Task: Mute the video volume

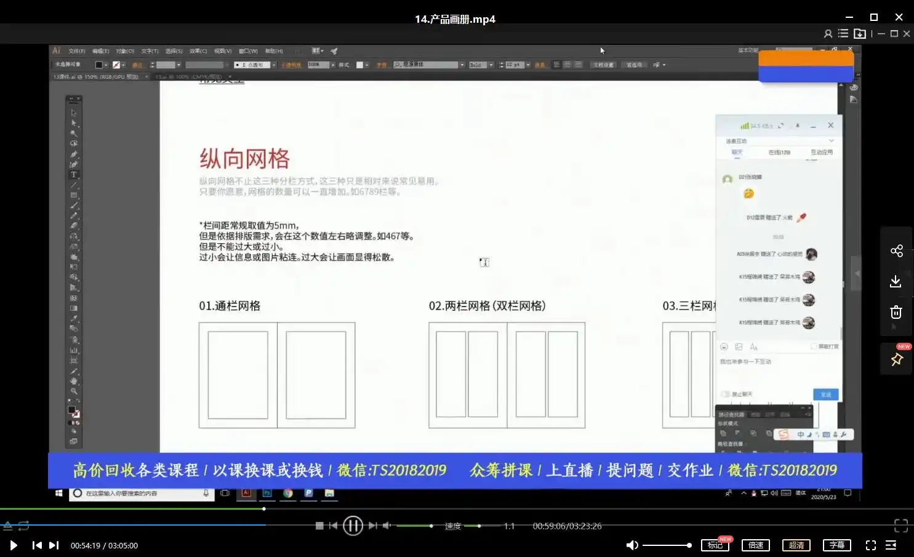Action: (632, 545)
